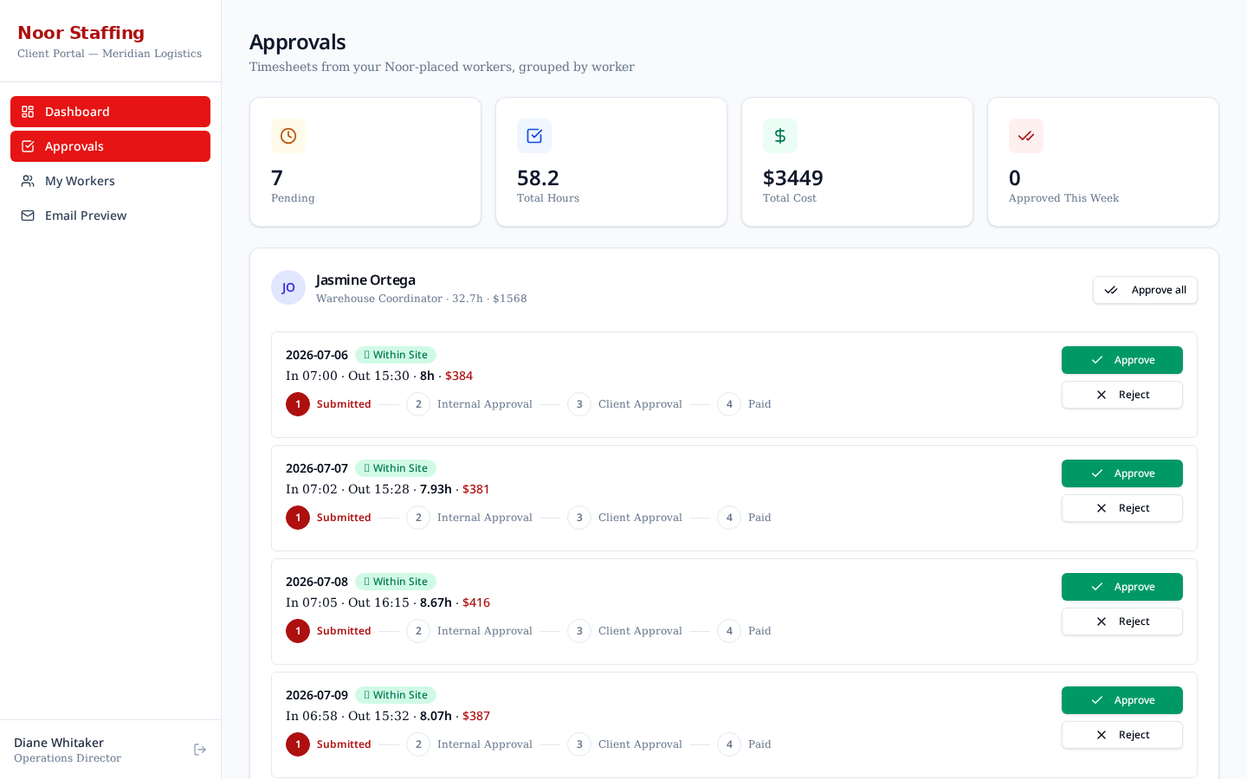Screen dimensions: 1247x779
Task: Click the $3449 total cost value
Action: tap(793, 178)
